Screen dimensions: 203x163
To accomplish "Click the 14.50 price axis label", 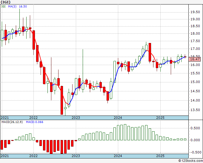I will (195, 91).
